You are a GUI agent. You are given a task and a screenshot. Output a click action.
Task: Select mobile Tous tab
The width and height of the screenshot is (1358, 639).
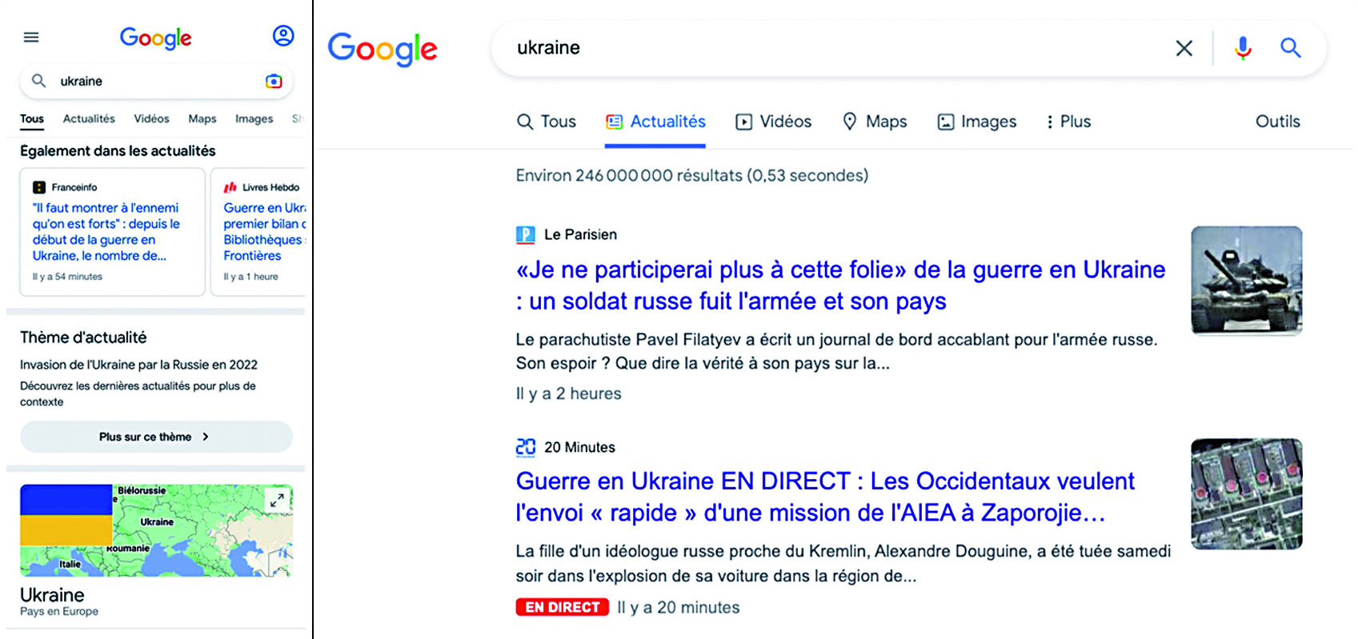point(32,118)
